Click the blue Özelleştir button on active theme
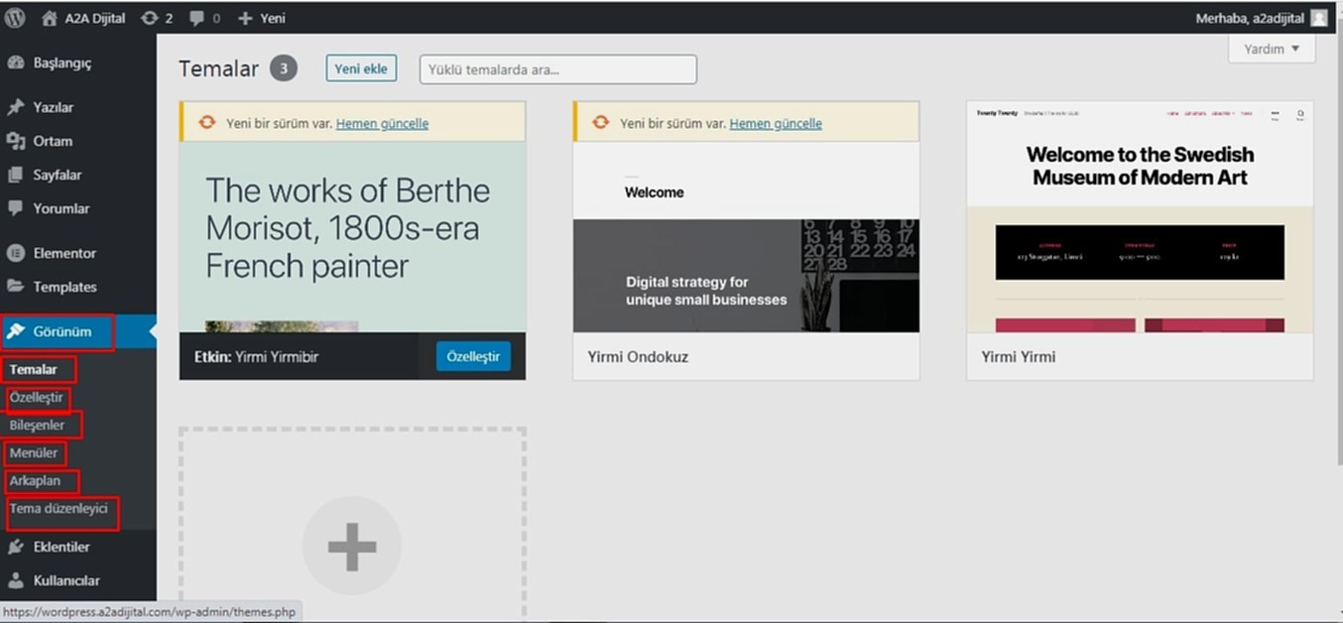This screenshot has width=1343, height=623. [473, 356]
